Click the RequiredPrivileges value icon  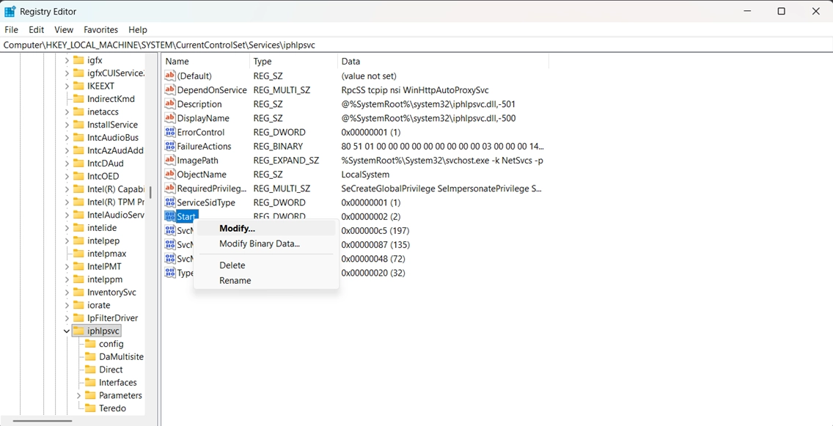coord(170,188)
